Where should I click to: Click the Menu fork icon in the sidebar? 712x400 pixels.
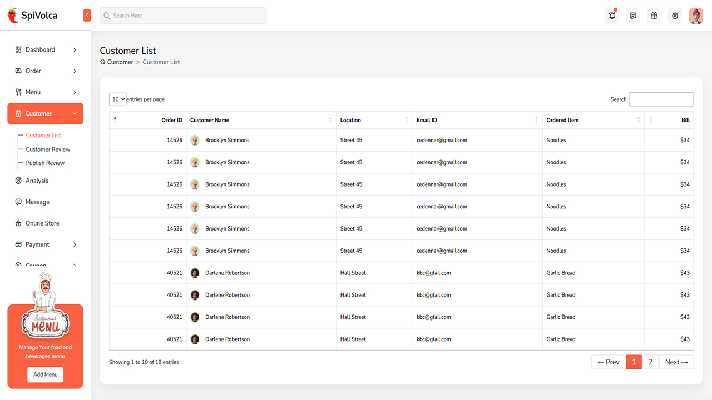(18, 92)
